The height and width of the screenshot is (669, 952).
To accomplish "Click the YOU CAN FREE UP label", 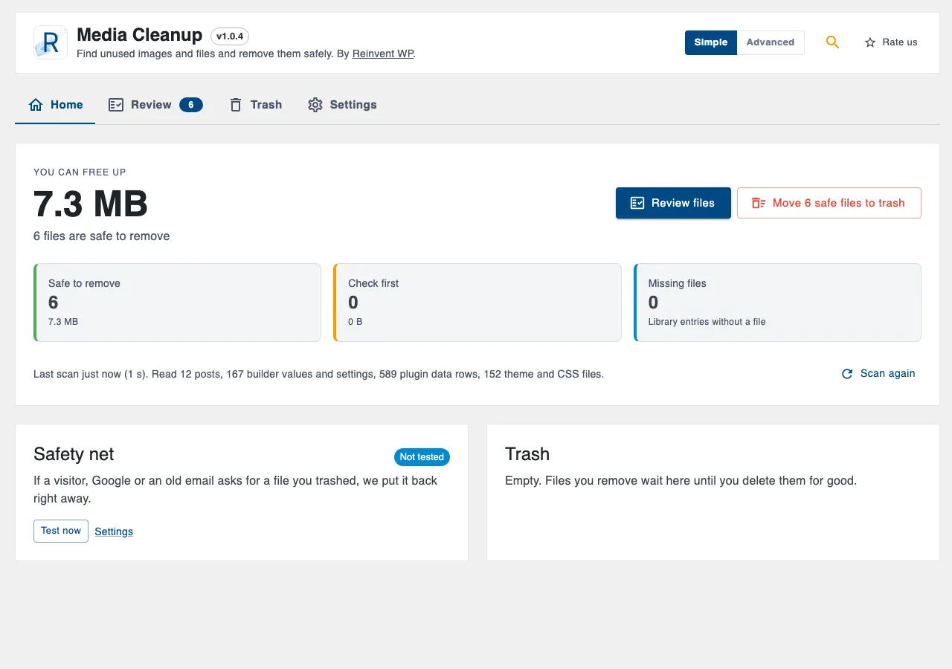I will [x=80, y=172].
